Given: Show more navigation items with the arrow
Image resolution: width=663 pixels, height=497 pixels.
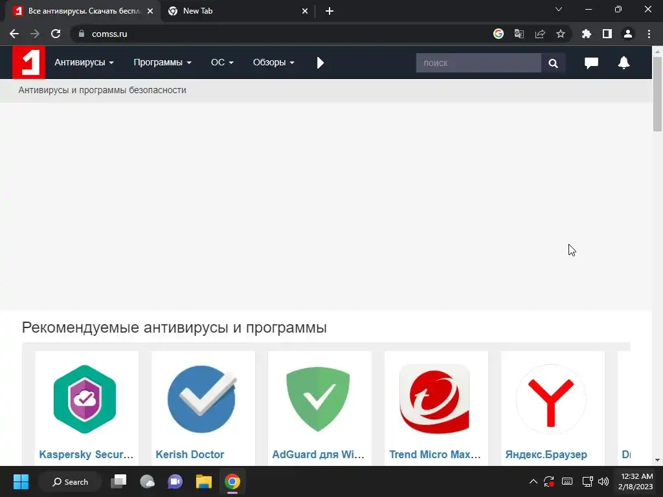Looking at the screenshot, I should pyautogui.click(x=320, y=63).
